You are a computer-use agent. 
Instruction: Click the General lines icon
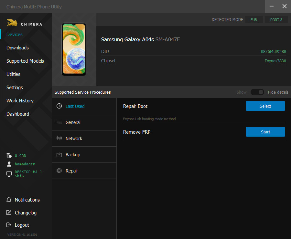tap(59, 122)
